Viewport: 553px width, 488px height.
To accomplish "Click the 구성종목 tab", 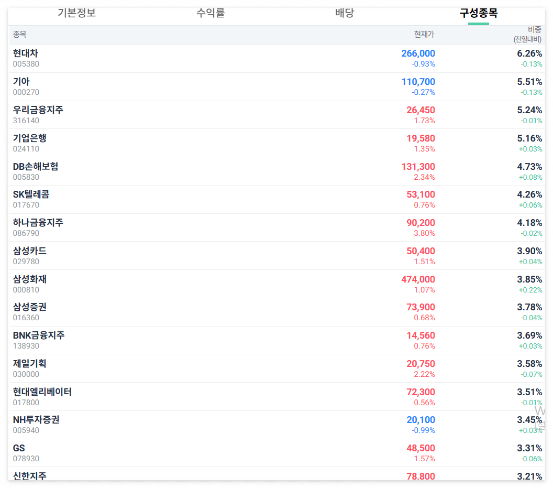I will [x=479, y=13].
